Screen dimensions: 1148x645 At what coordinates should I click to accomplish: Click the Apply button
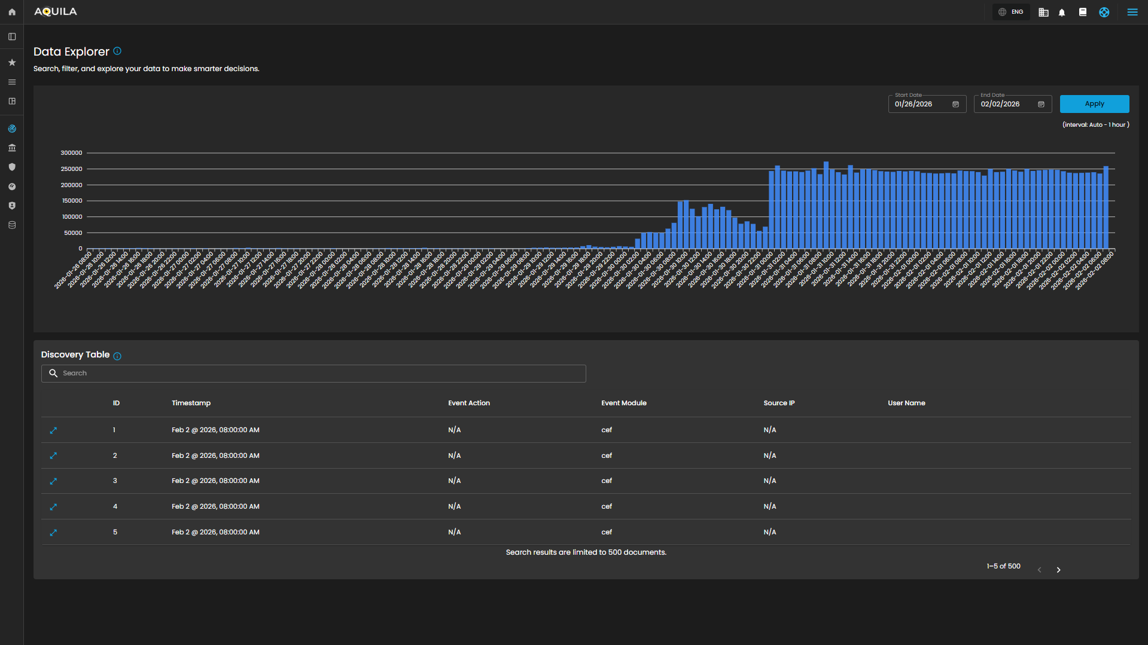1094,104
